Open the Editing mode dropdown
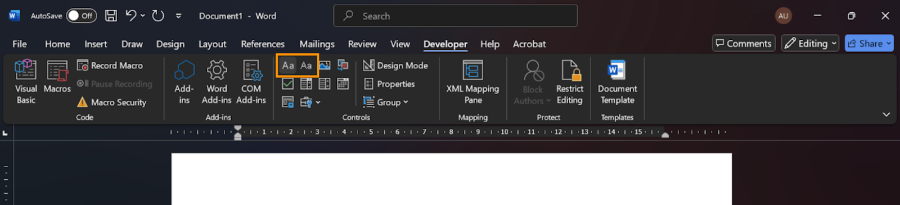 click(810, 43)
